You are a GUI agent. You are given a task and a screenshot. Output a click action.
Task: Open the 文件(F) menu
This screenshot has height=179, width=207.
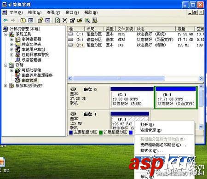[16, 12]
